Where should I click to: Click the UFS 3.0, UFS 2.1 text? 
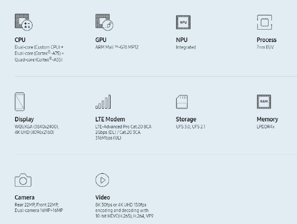click(x=191, y=127)
